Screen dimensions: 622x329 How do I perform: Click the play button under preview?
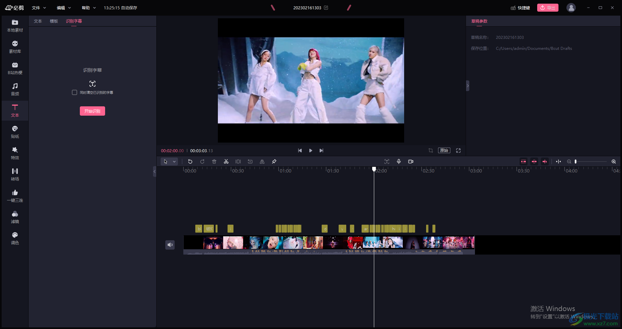point(311,151)
